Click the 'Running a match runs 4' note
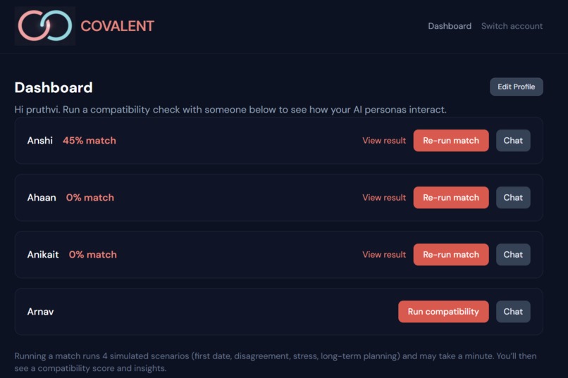Image resolution: width=568 pixels, height=378 pixels. coord(276,362)
